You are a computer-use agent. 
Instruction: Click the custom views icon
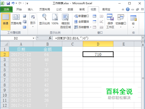click(24, 21)
